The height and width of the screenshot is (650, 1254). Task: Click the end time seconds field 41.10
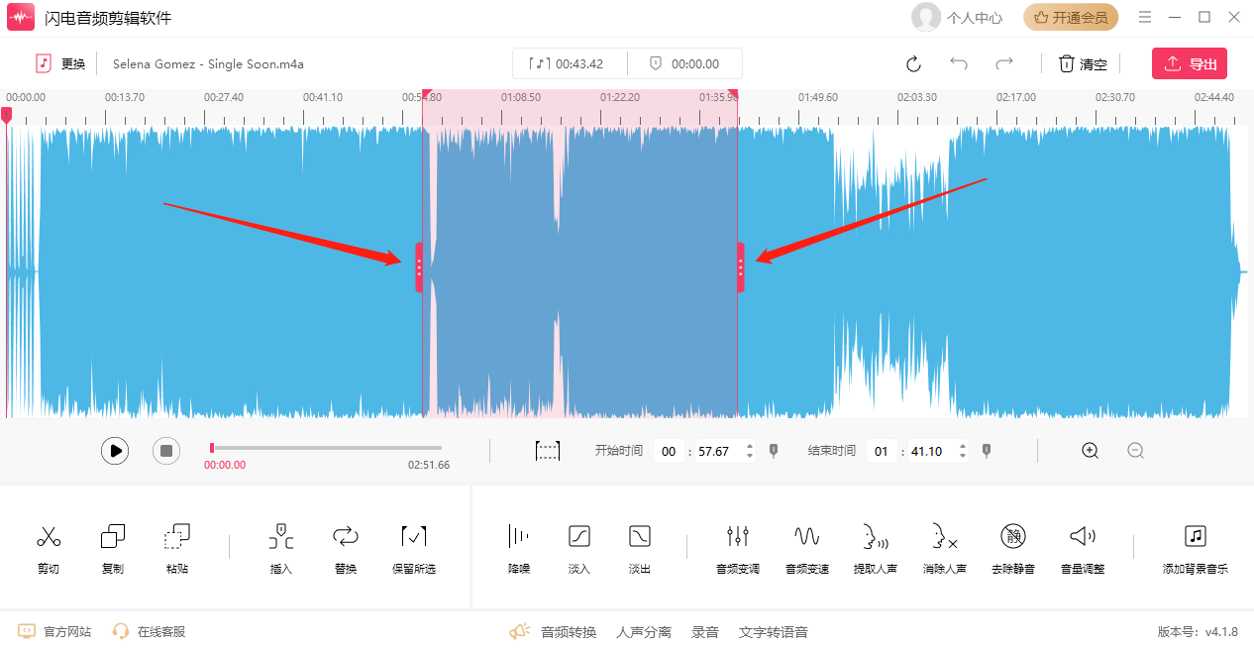(x=927, y=451)
